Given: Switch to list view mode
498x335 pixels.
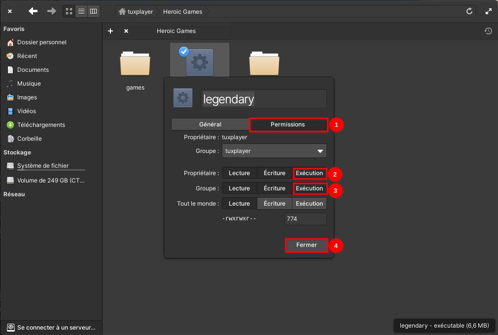Looking at the screenshot, I should [81, 11].
